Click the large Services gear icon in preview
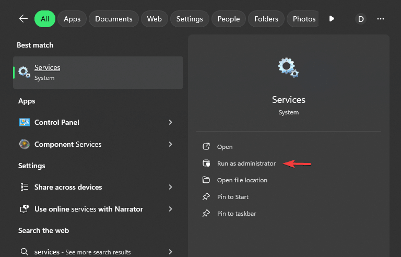Image resolution: width=401 pixels, height=257 pixels. [x=288, y=67]
